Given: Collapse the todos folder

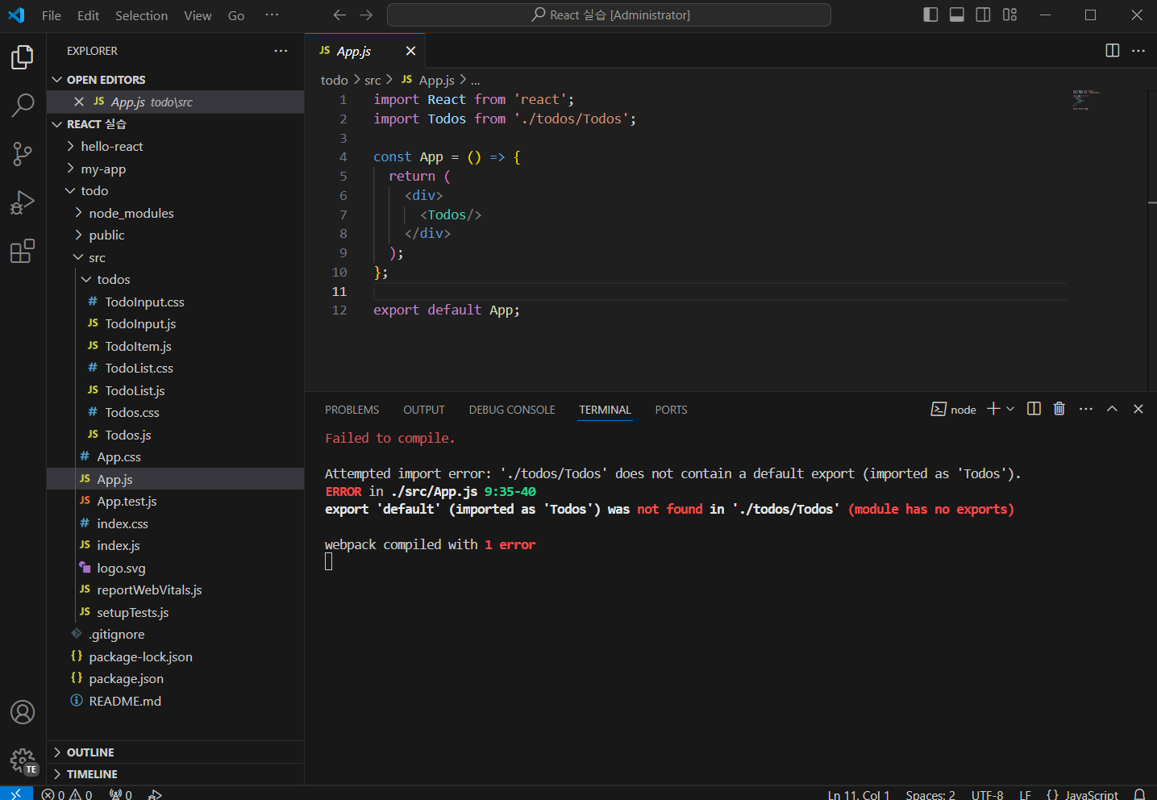Looking at the screenshot, I should 176,279.
